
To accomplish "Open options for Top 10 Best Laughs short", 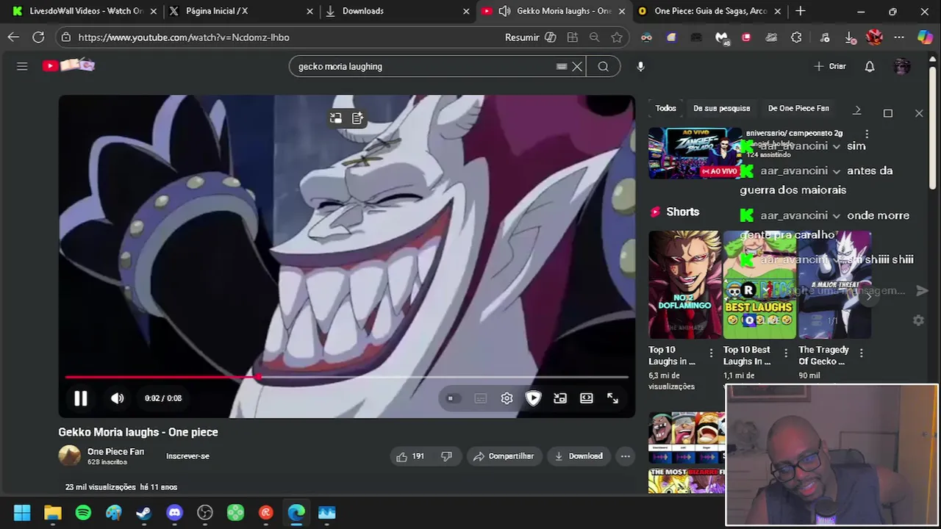I will click(786, 353).
